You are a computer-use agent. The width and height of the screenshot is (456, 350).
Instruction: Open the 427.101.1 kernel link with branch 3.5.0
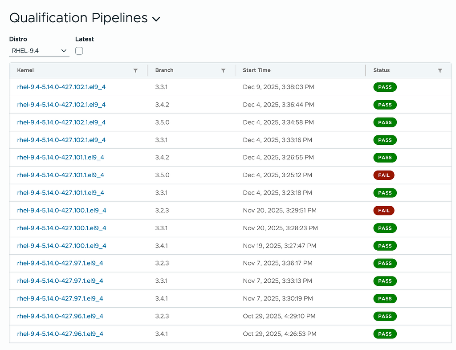(x=61, y=175)
